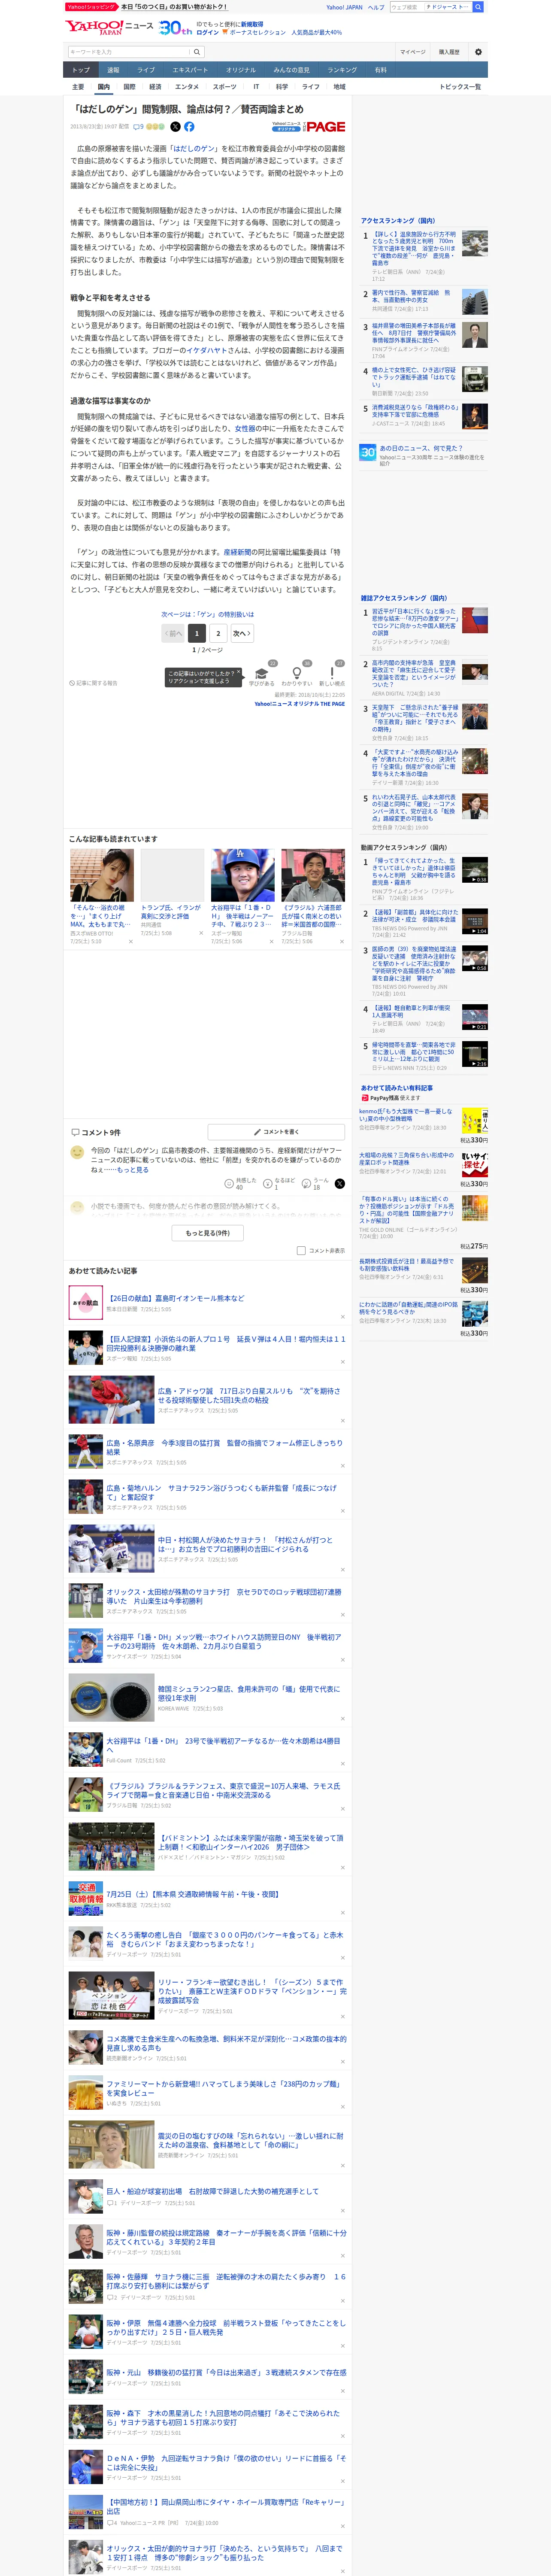Image resolution: width=551 pixels, height=2576 pixels.
Task: Open the 広島・アドゥワ誠 article thumbnail
Action: coord(111,1399)
